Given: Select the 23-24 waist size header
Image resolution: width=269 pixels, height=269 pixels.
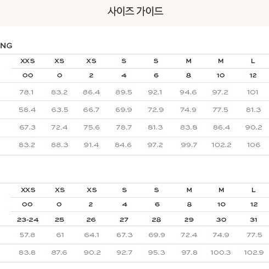Looking at the screenshot, I should [x=28, y=220].
